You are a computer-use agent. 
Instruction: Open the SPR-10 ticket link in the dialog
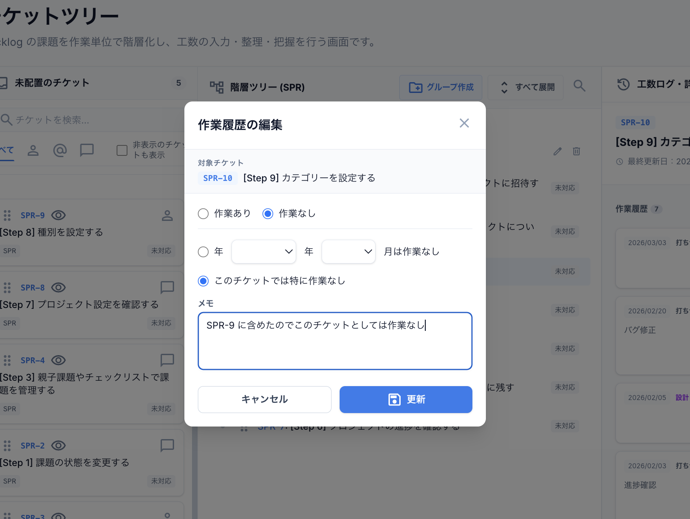tap(217, 178)
